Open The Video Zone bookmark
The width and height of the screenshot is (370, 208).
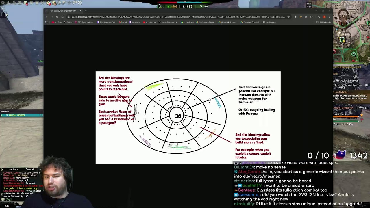tap(250, 22)
